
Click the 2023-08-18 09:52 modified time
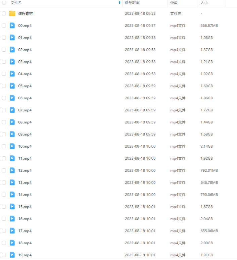click(140, 13)
